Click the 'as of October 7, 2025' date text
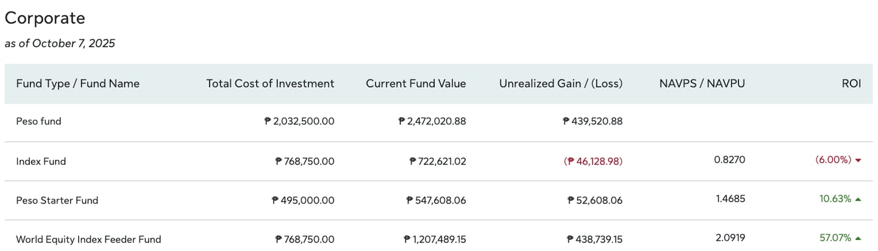This screenshot has height=251, width=878. pyautogui.click(x=60, y=43)
